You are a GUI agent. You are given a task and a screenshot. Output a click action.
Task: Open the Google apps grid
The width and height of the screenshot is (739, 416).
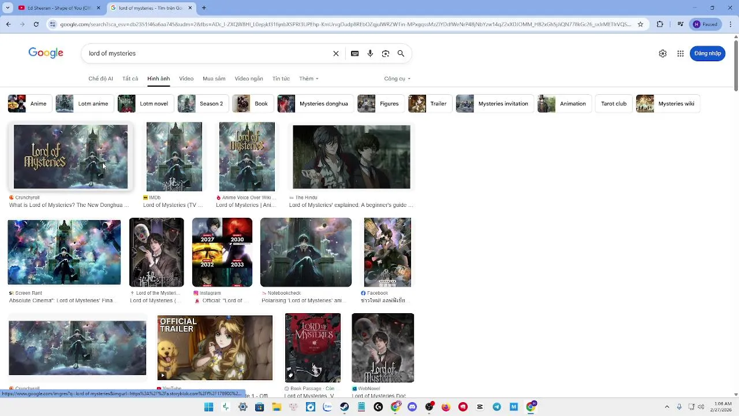click(x=681, y=53)
